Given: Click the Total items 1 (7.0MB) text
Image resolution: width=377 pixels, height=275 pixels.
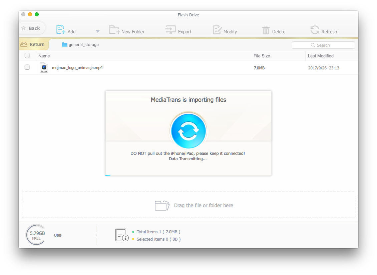Looking at the screenshot, I should tap(158, 232).
